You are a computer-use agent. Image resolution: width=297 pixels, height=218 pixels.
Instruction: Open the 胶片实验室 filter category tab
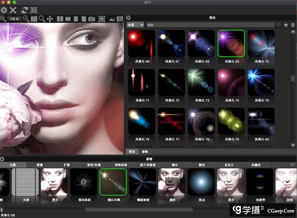coord(148,165)
